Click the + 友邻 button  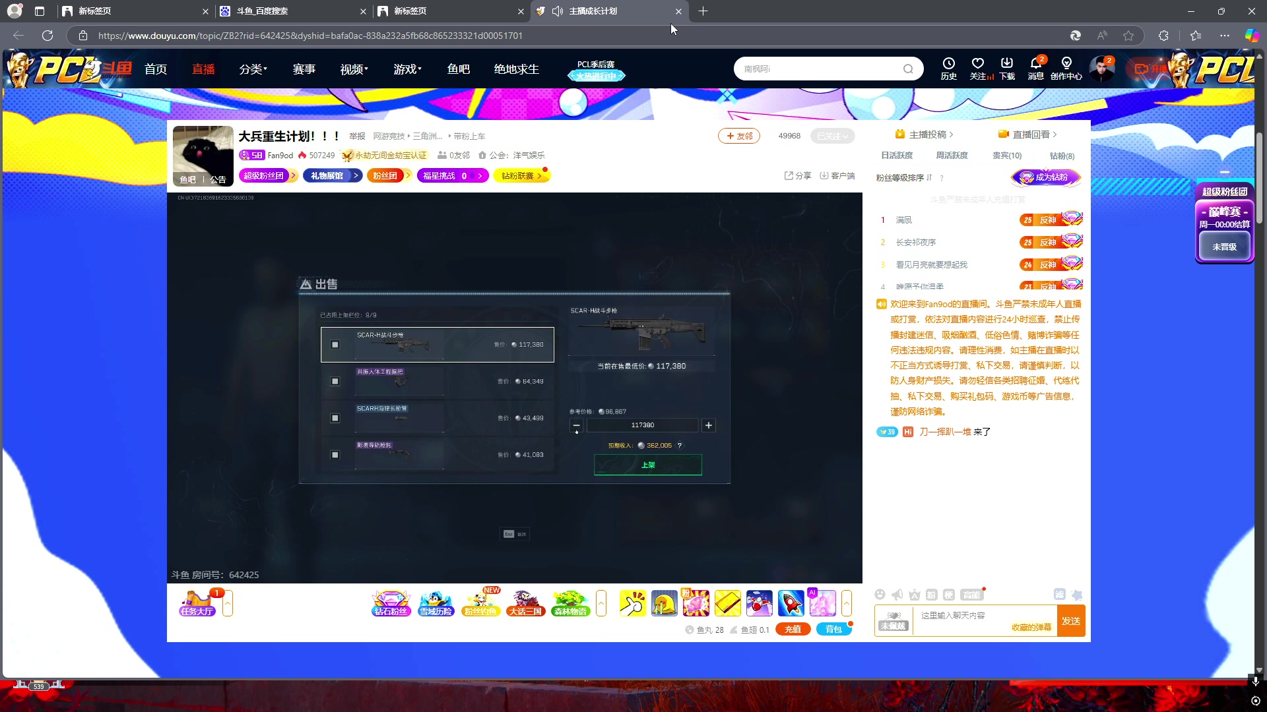tap(739, 136)
